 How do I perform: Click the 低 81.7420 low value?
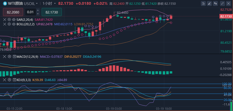point(149,3)
